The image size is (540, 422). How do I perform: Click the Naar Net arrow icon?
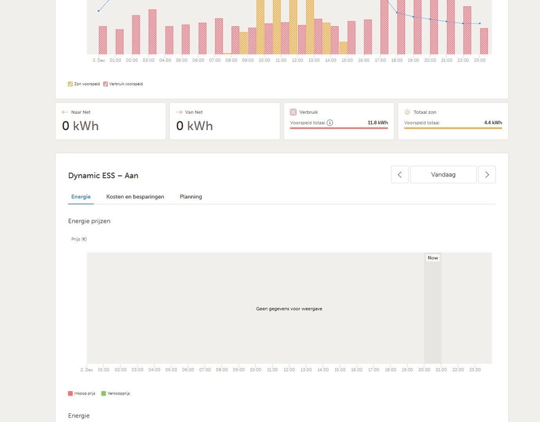(65, 112)
